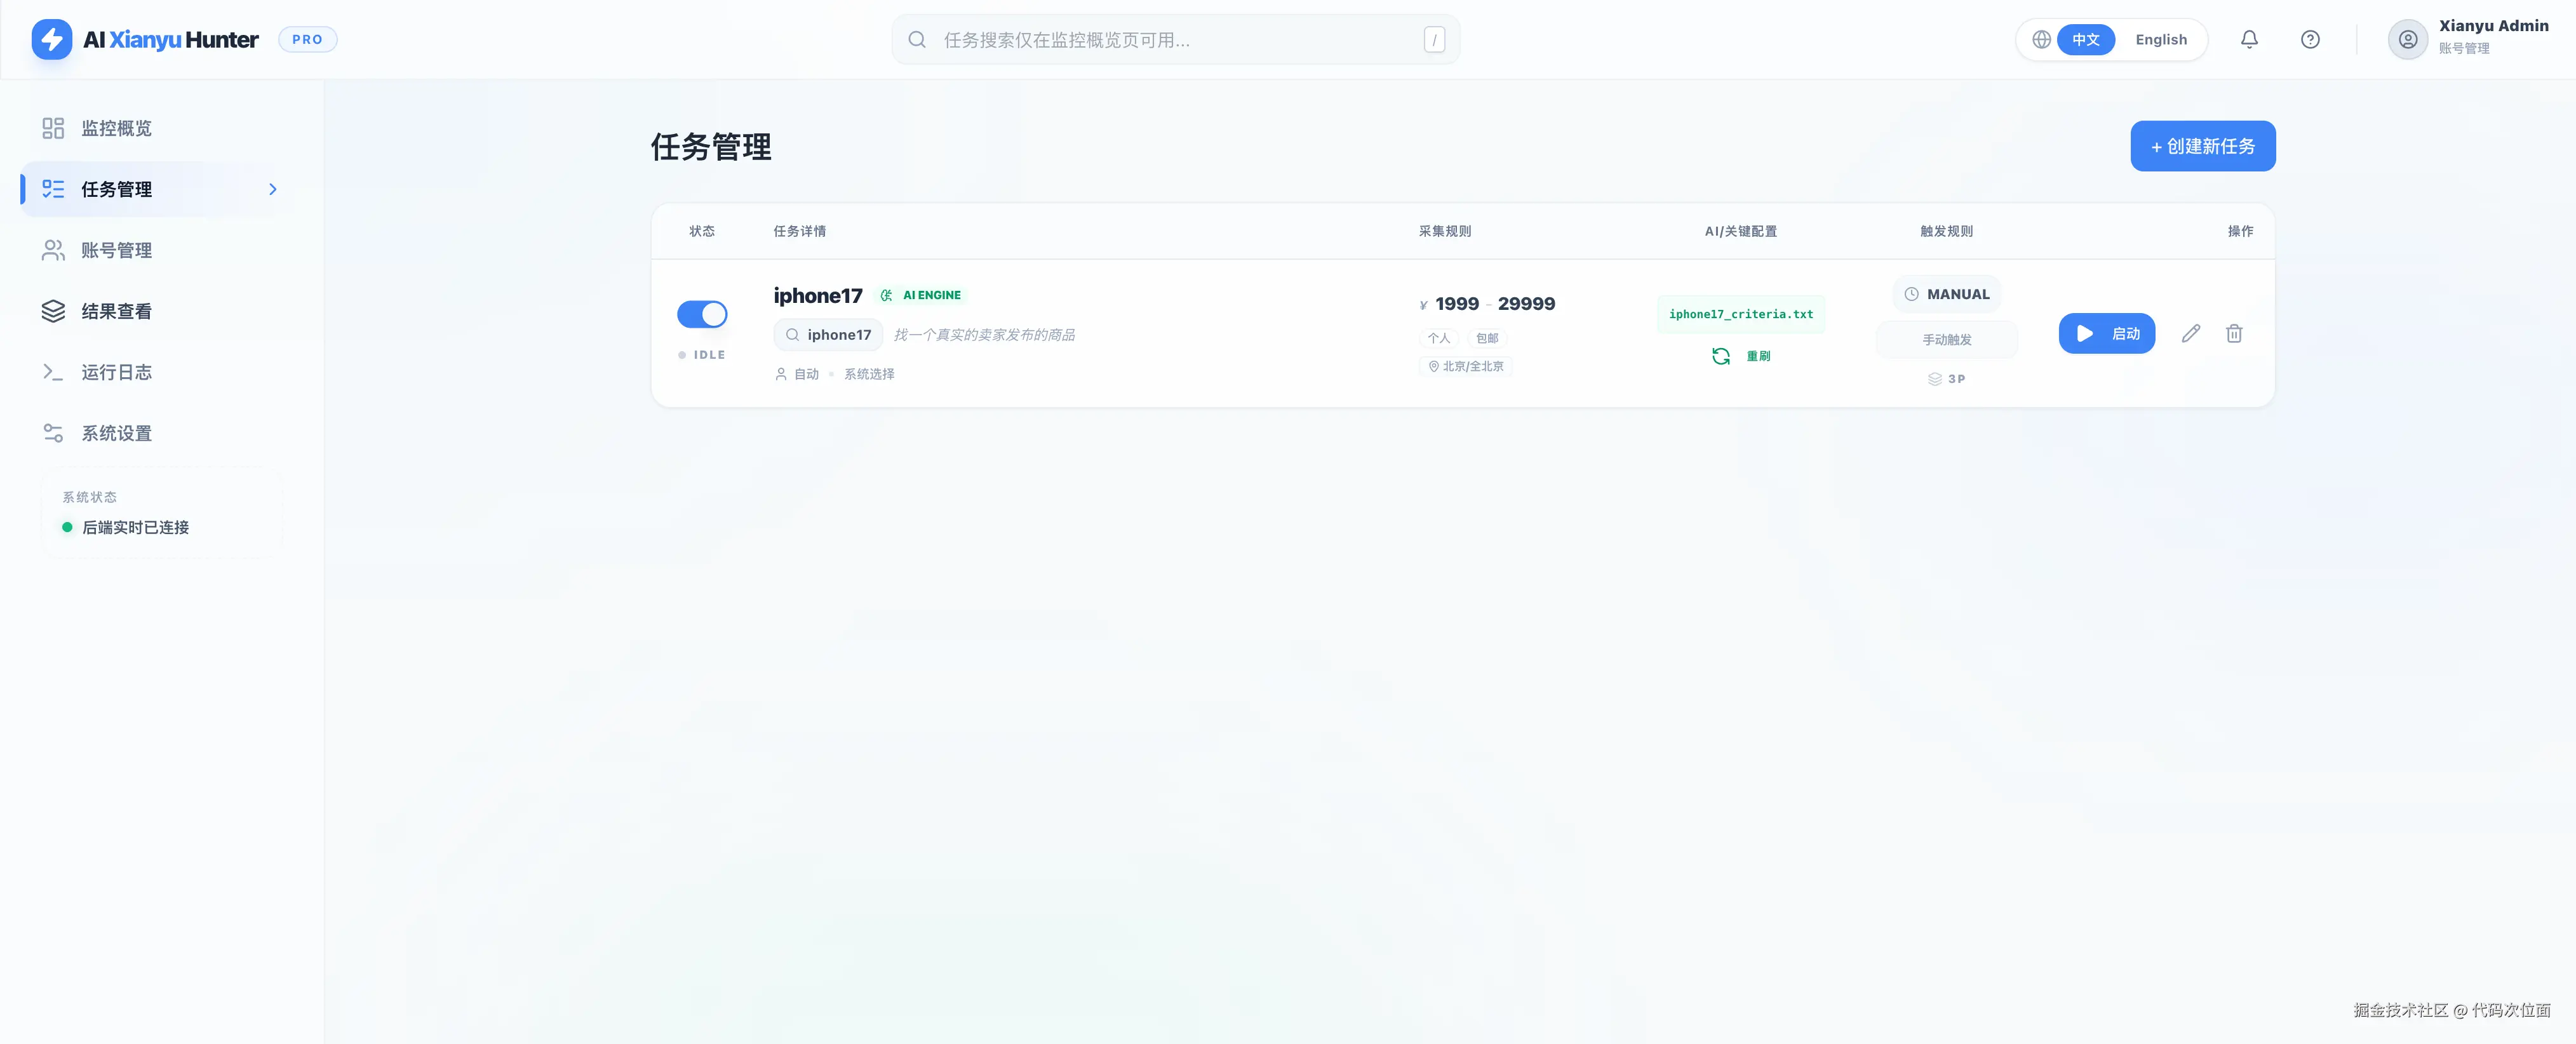Toggle the iphone17 task enable switch
Screen dimensions: 2576x1044
pyautogui.click(x=702, y=314)
